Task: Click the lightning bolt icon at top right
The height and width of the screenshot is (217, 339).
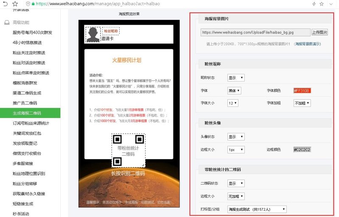Action: (x=314, y=4)
